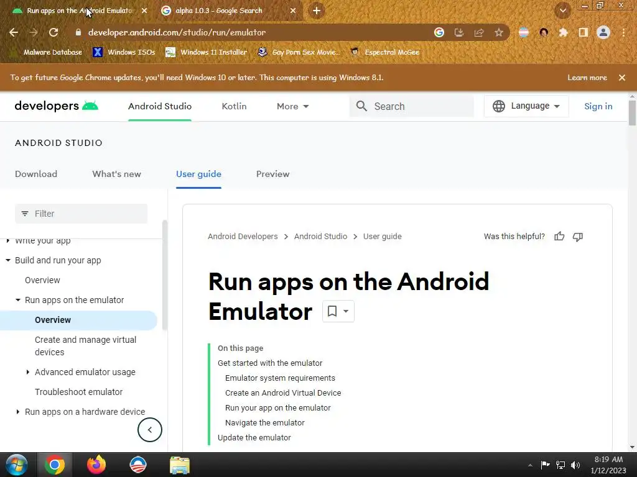Open File Explorer from the taskbar
Screen dimensions: 637x477
pyautogui.click(x=179, y=465)
